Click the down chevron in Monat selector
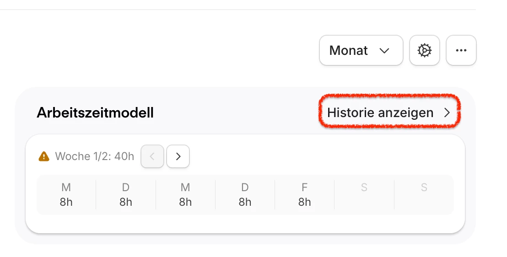The height and width of the screenshot is (257, 507). [384, 51]
